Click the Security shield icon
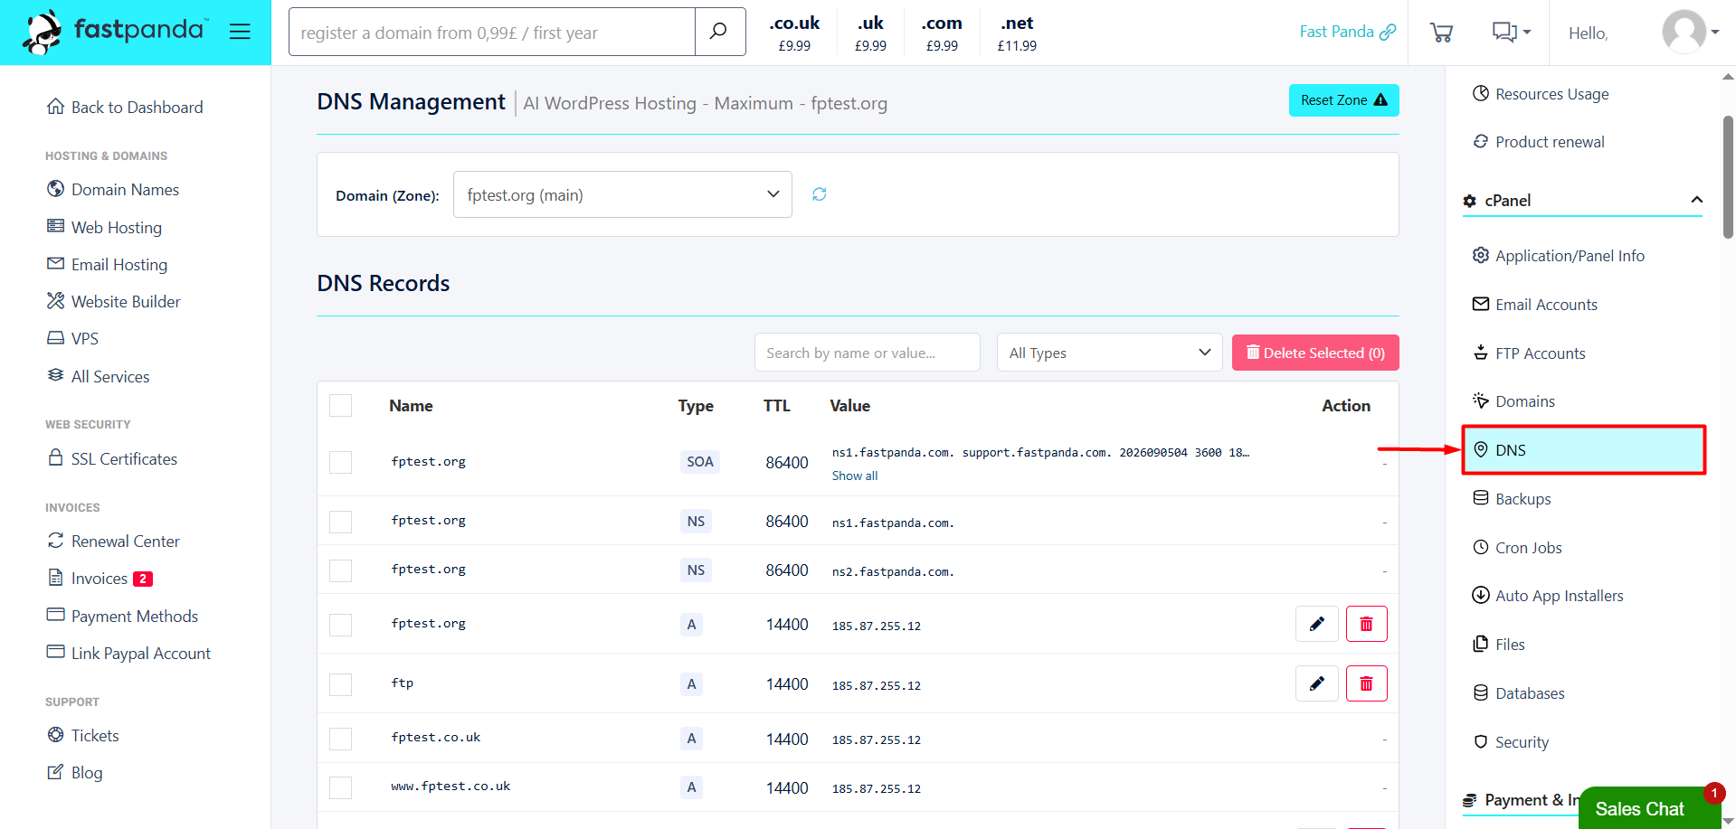 (x=1481, y=741)
